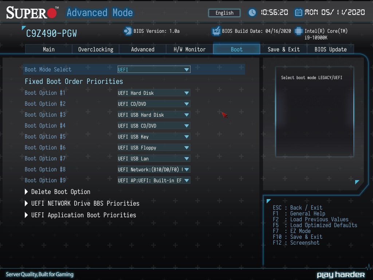
Task: Click the Main tab
Action: tap(49, 49)
